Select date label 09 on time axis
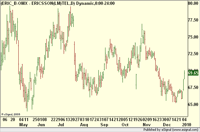200x132 pixels. [150, 119]
